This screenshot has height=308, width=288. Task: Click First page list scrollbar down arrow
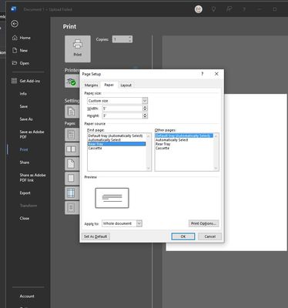pyautogui.click(x=149, y=169)
